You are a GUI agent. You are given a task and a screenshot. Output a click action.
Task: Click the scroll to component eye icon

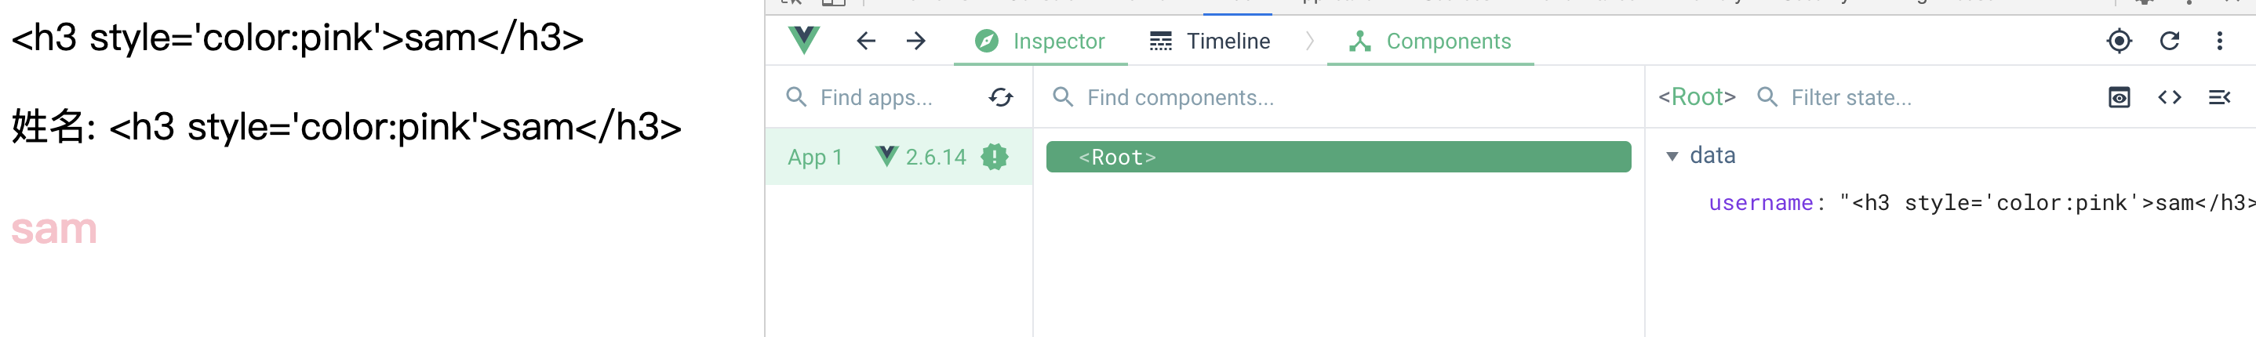click(x=2119, y=97)
